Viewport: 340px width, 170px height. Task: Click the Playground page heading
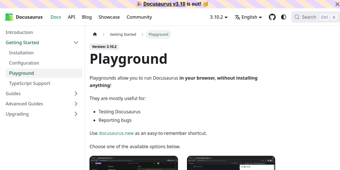click(128, 59)
